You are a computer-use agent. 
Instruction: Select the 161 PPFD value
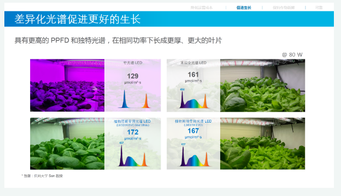coord(193,75)
